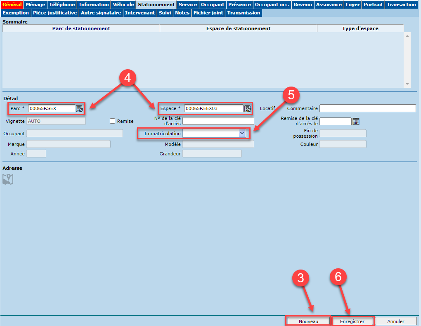Expand the Immatriculation dropdown

(242, 134)
